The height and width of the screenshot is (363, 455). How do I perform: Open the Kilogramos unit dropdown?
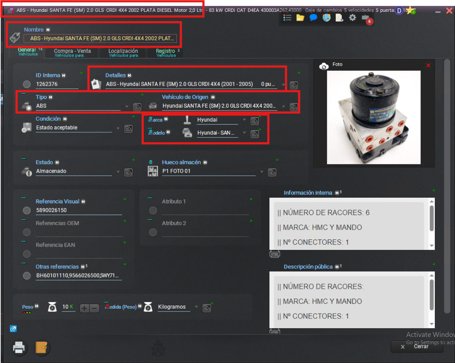[x=196, y=307]
